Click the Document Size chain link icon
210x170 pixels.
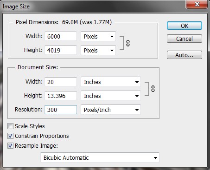[x=153, y=89]
